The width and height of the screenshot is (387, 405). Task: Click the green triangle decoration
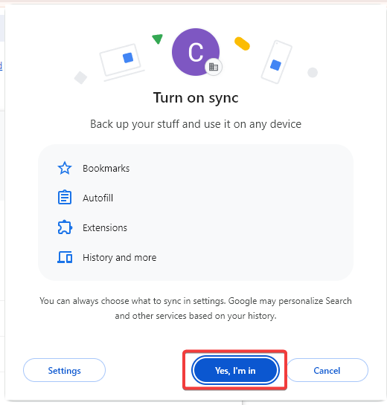click(x=157, y=39)
